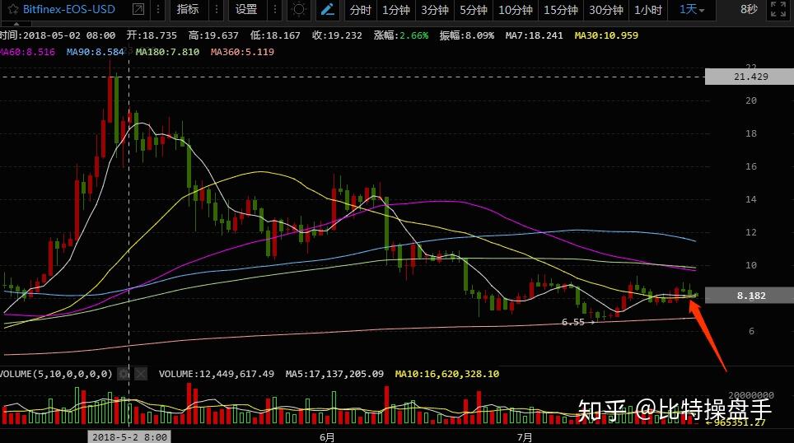Image resolution: width=794 pixels, height=443 pixels.
Task: Click the MA180:7.810 value
Action: pos(167,52)
